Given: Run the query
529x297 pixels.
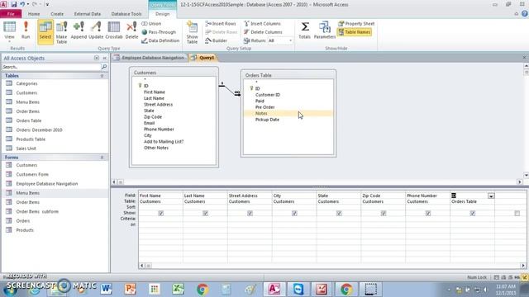Looking at the screenshot, I should (26, 31).
